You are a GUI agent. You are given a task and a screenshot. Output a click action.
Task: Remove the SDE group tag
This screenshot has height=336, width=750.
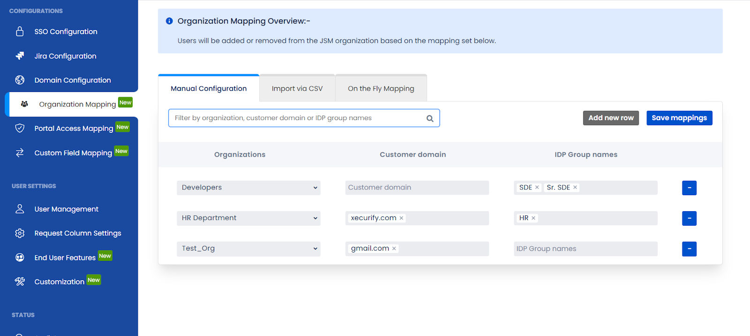[537, 187]
